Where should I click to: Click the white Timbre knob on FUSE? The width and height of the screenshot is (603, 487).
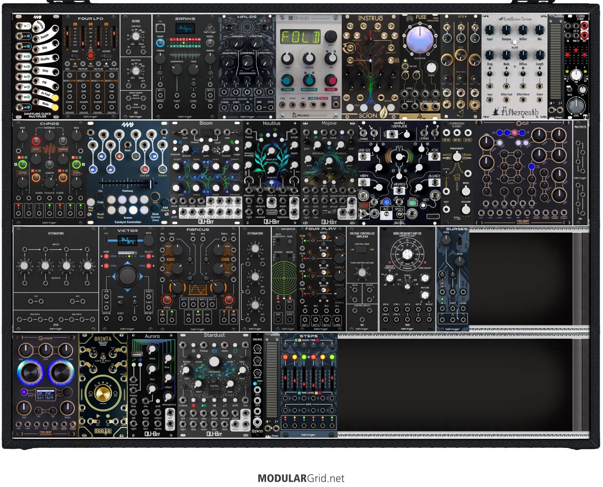pyautogui.click(x=431, y=67)
